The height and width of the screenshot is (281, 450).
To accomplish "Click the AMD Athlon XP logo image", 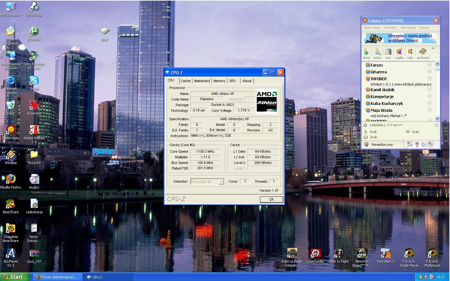I will click(267, 101).
